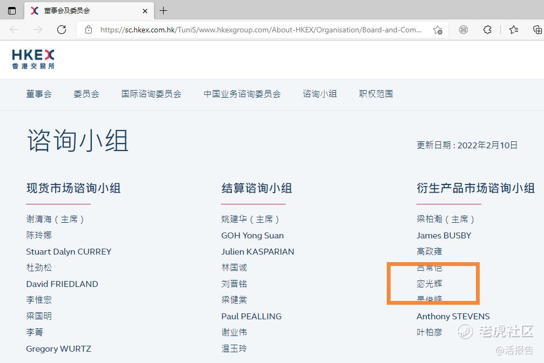
Task: View site information lock icon
Action: [89, 30]
